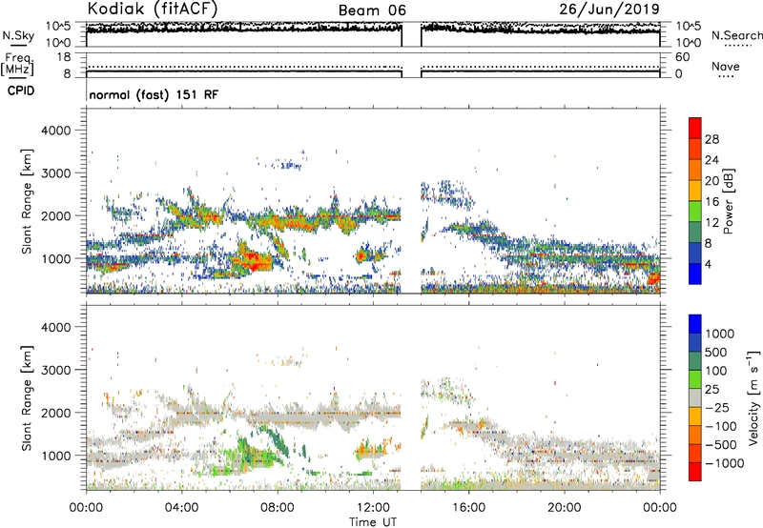Click the "18" frequency axis tick
The width and height of the screenshot is (763, 528).
[64, 57]
